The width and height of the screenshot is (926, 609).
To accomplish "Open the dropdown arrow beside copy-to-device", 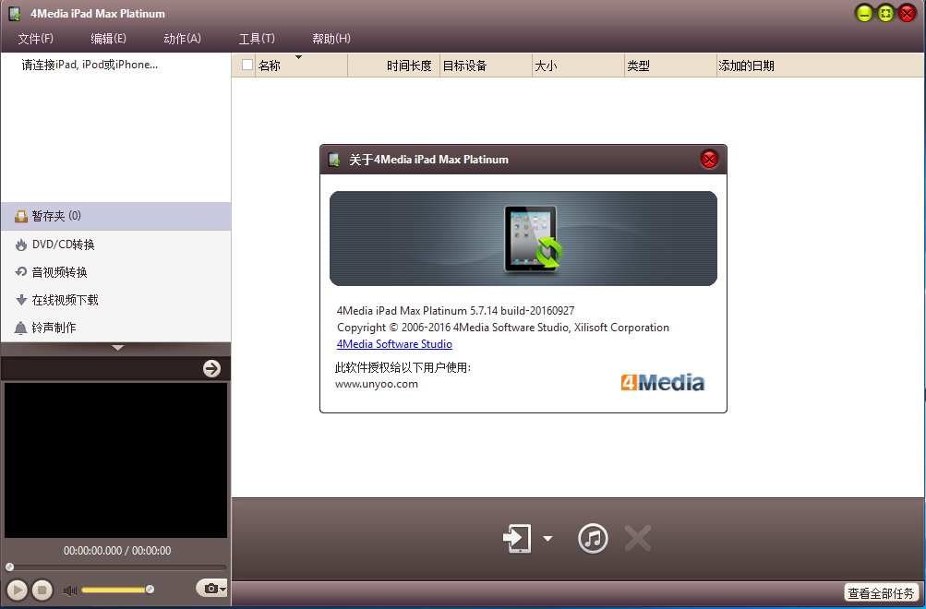I will tap(547, 538).
